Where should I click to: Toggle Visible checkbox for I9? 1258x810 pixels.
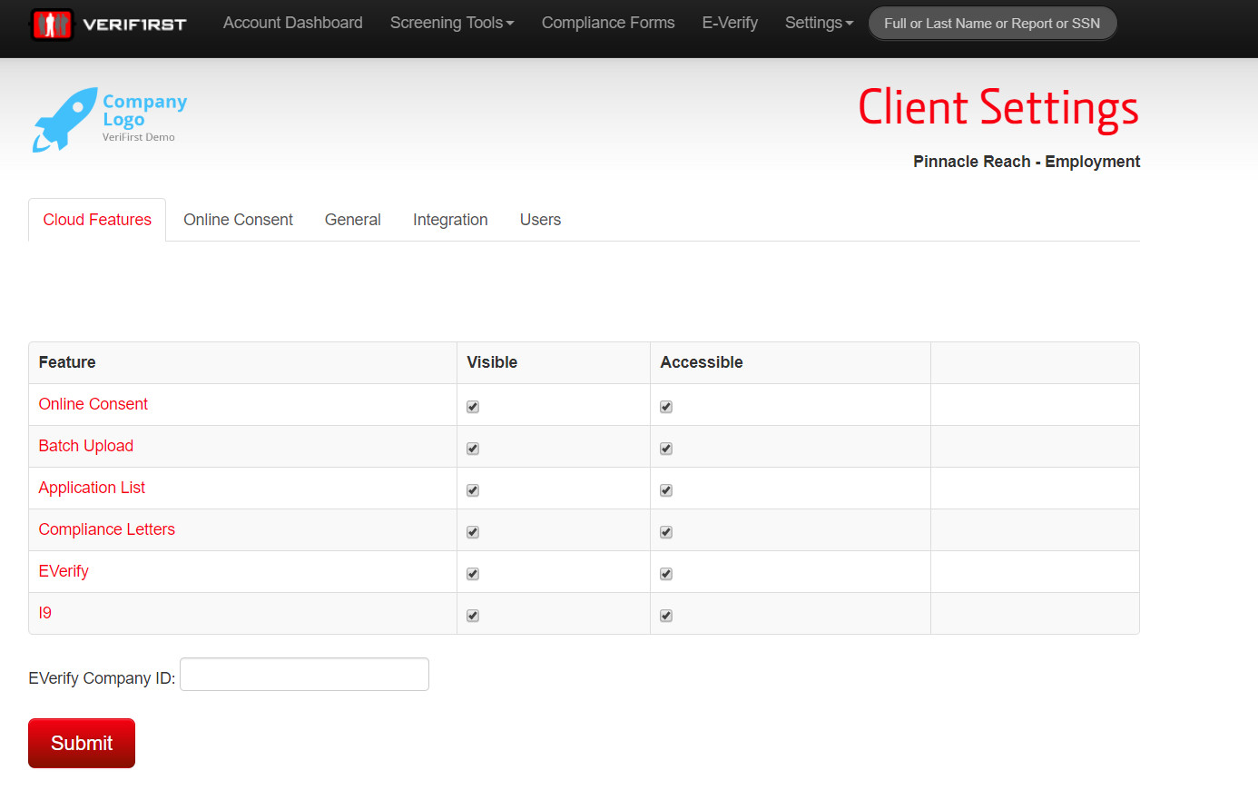tap(472, 615)
